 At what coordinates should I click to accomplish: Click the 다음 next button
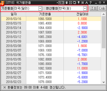(102, 8)
